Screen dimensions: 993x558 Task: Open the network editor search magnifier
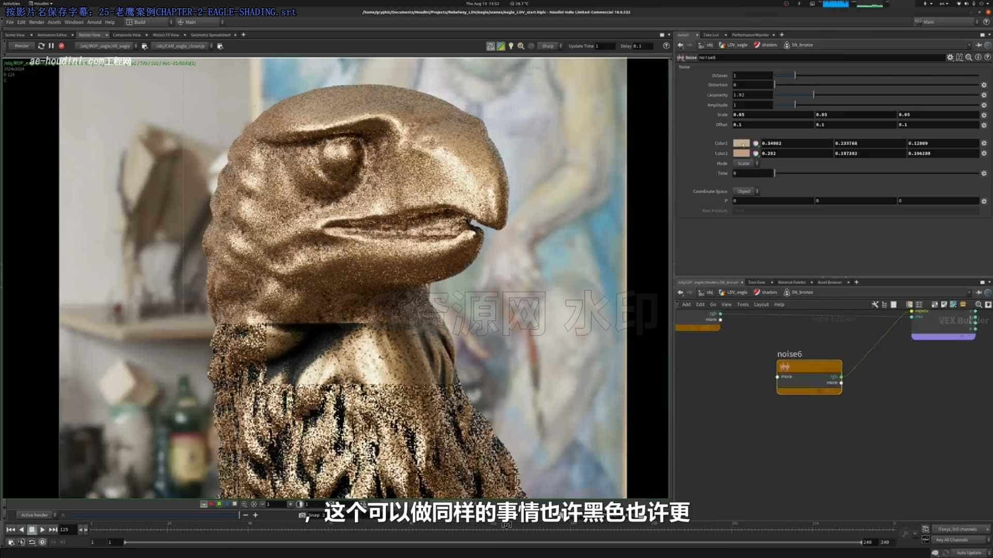979,305
